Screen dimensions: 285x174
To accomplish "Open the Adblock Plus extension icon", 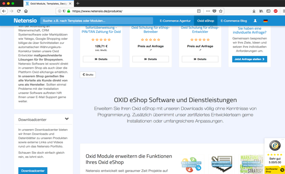I will (x=275, y=11).
